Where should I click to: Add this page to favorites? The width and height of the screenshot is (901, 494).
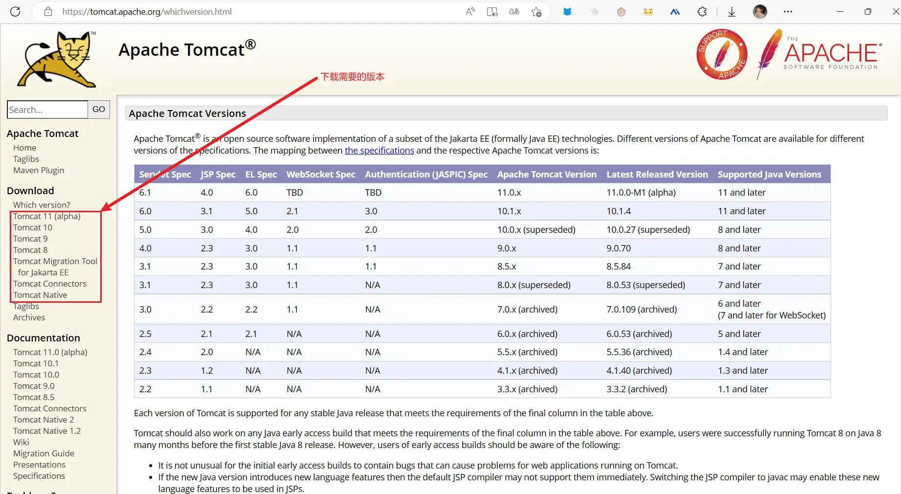536,12
